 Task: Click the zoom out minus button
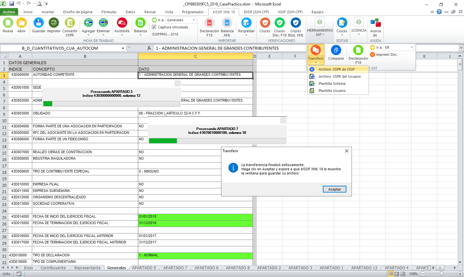point(423,274)
